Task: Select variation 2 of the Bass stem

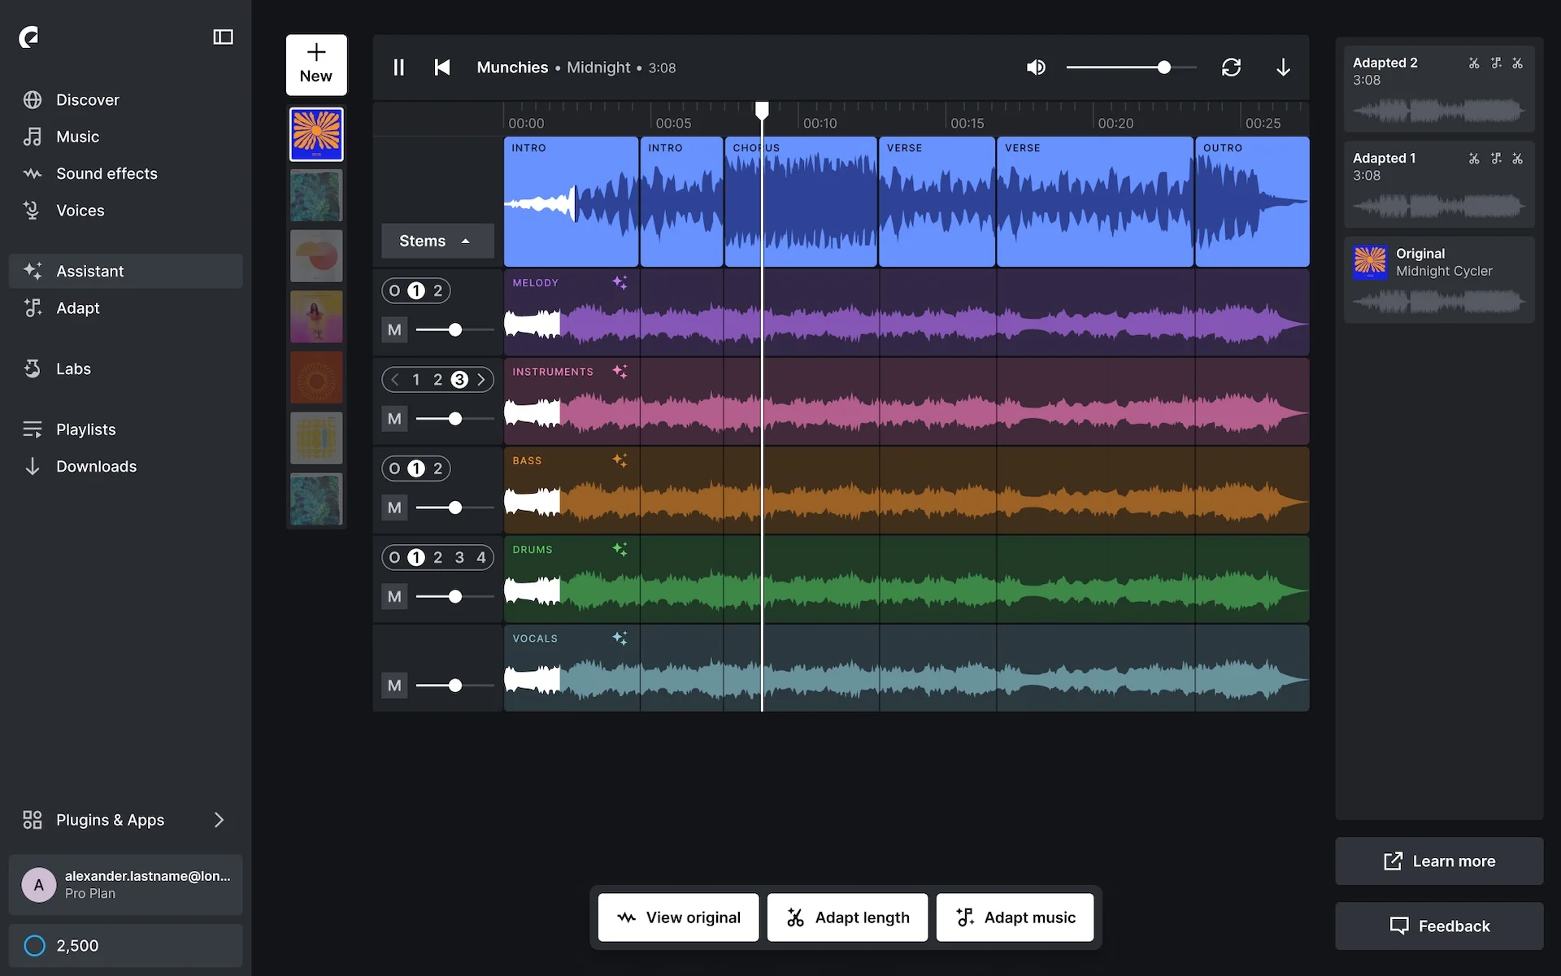Action: (438, 468)
